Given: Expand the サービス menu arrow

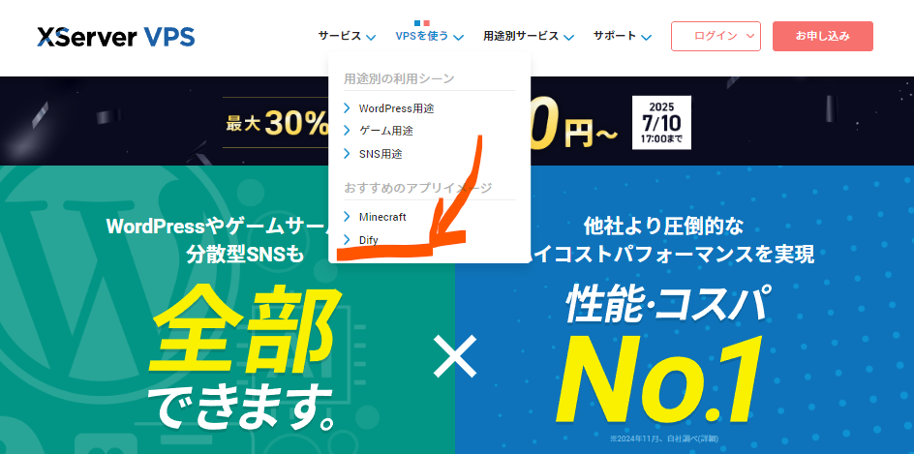Looking at the screenshot, I should 372,38.
